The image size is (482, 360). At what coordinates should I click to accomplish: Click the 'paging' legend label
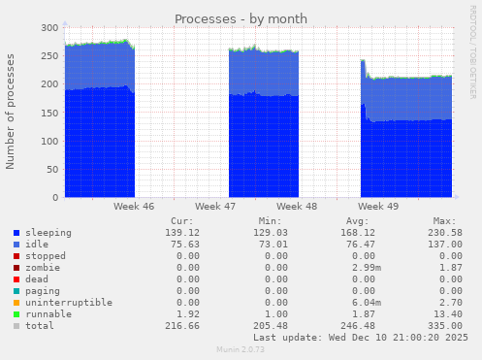click(43, 291)
